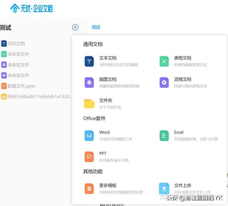
Task: Click the orange P icon in sidebar
Action: click(4, 86)
